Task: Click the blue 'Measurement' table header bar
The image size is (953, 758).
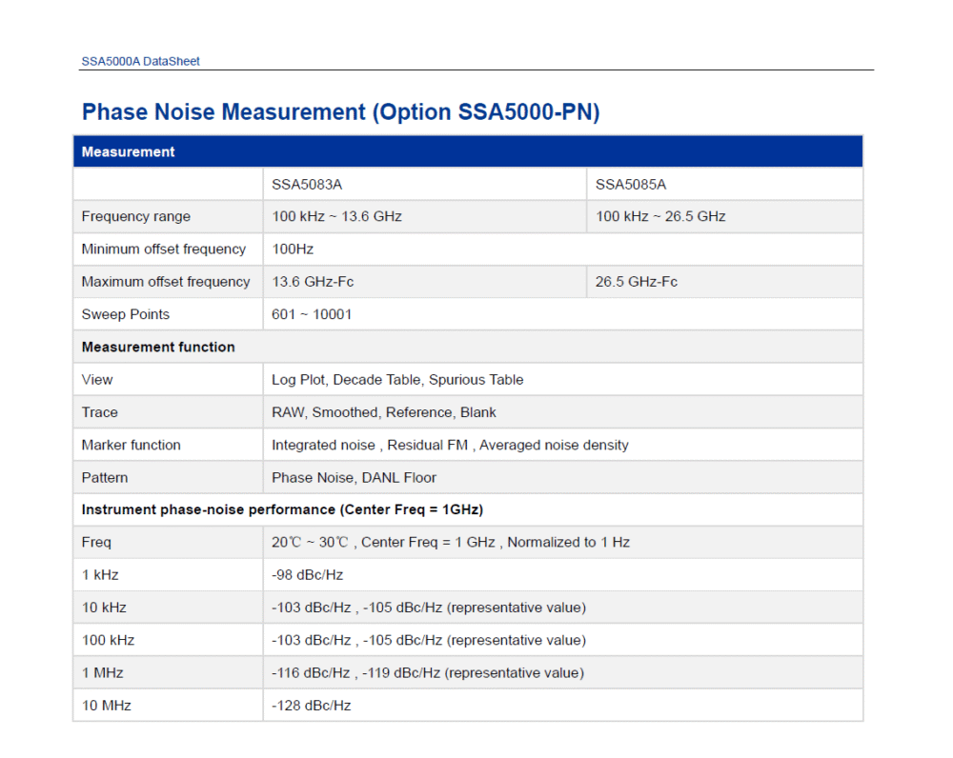Action: [468, 151]
